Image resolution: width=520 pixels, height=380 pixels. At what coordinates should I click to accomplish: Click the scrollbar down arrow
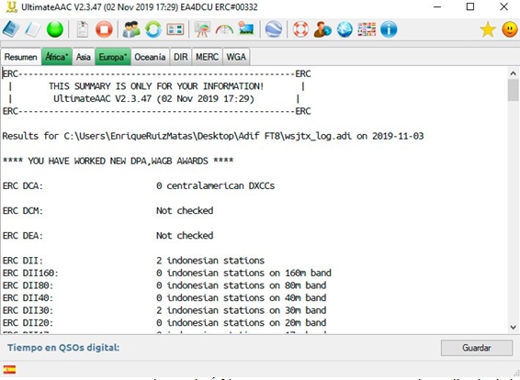tap(513, 327)
